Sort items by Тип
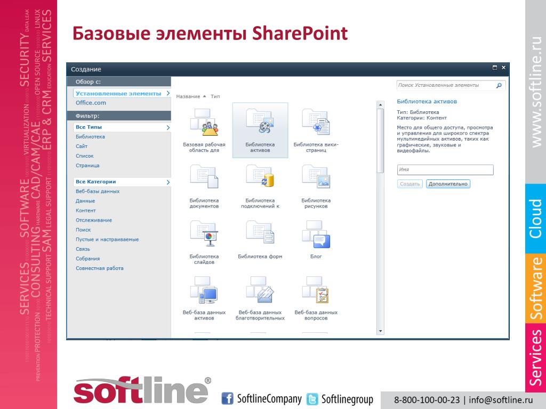Screen dimensions: 546x409 215,96
